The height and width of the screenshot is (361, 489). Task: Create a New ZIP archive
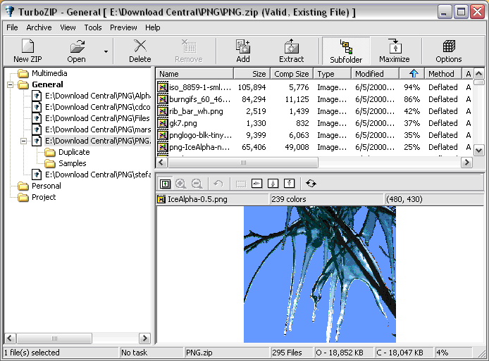pyautogui.click(x=27, y=51)
